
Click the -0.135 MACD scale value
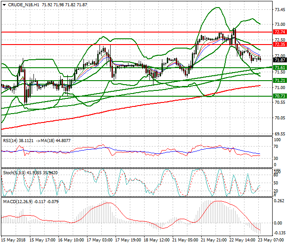[279, 233]
